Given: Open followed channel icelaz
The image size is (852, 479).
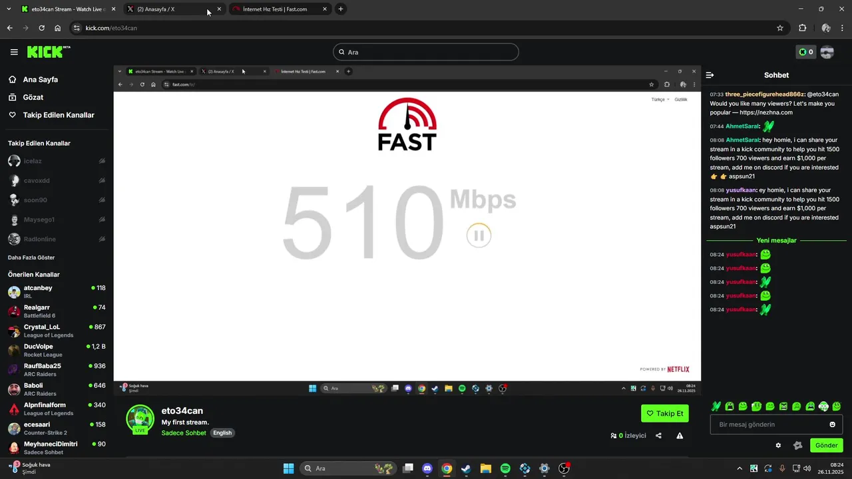Looking at the screenshot, I should coord(57,161).
